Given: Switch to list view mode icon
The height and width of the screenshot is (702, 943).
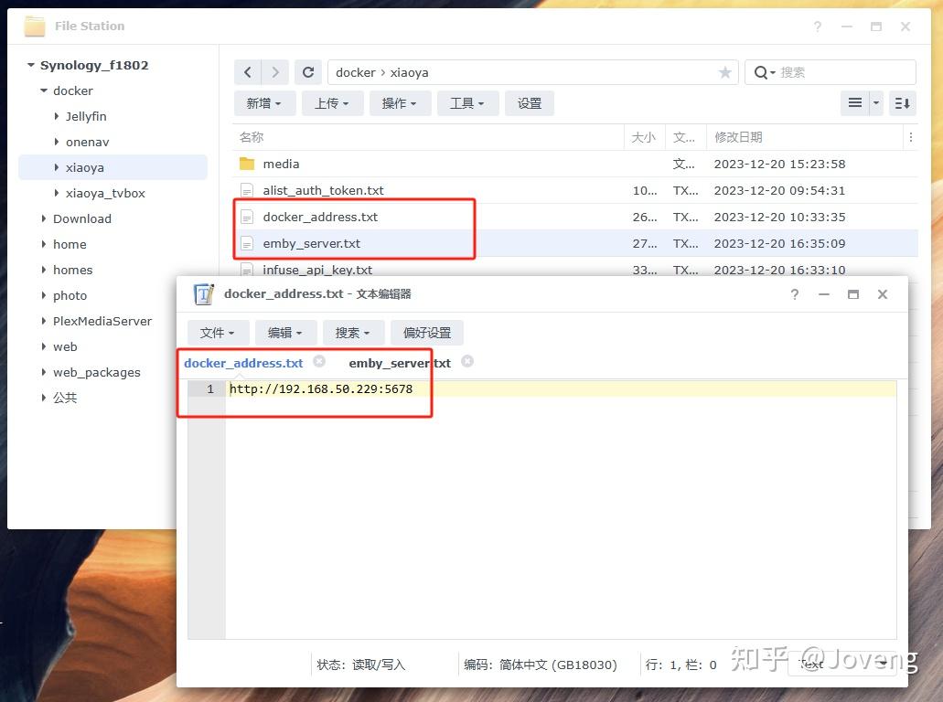Looking at the screenshot, I should click(x=854, y=103).
